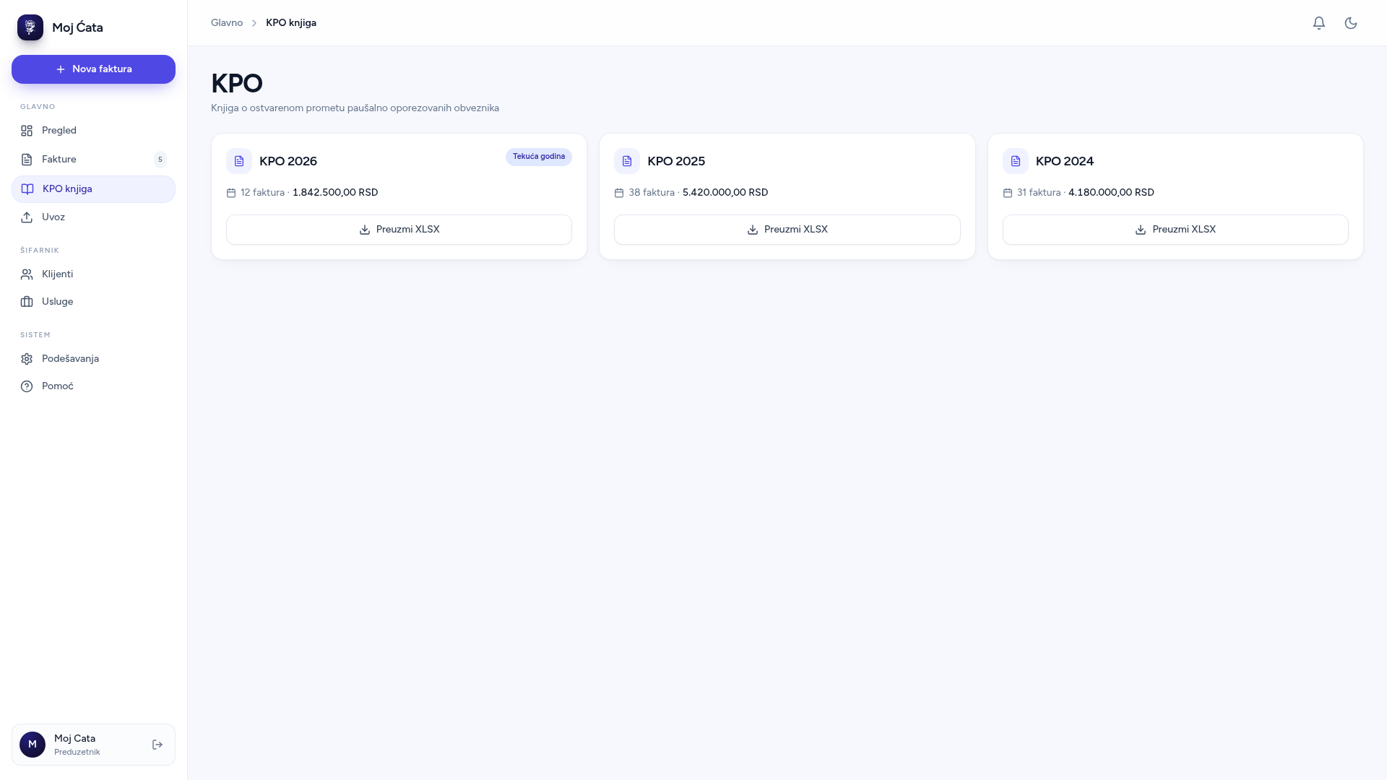Click the subtitle about paušalno oporezovanih obveznika
This screenshot has width=1387, height=780.
tap(355, 108)
